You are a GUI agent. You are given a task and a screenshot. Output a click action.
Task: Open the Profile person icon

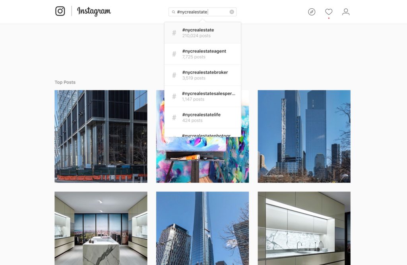(x=346, y=12)
